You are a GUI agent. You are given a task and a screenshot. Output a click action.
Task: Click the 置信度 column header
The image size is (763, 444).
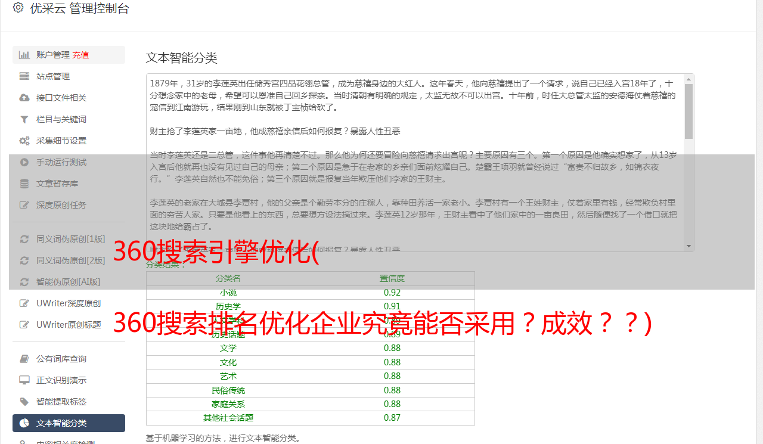pyautogui.click(x=392, y=278)
